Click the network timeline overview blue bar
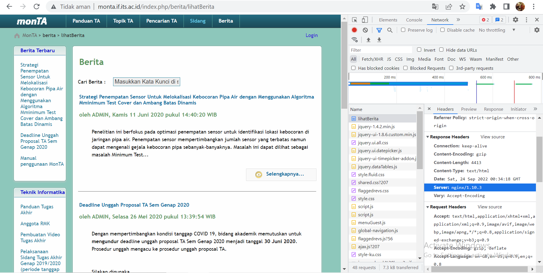This screenshot has height=273, width=543. [408, 84]
